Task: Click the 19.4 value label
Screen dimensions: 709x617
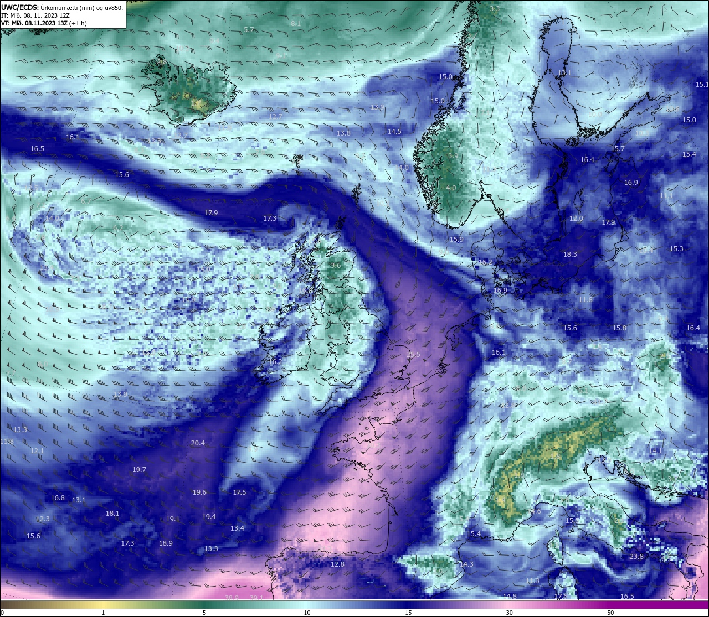Action: [209, 516]
